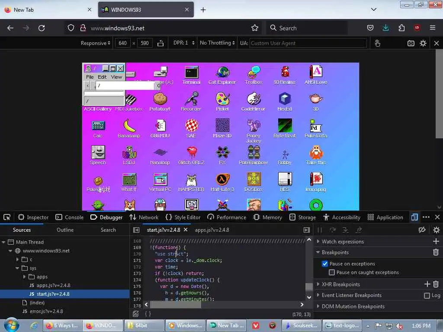Toggle touch simulation hand icon
This screenshot has height=332, width=443.
[x=377, y=43]
